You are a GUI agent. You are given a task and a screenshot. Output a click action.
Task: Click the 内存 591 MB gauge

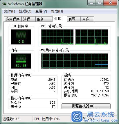coord(21,61)
